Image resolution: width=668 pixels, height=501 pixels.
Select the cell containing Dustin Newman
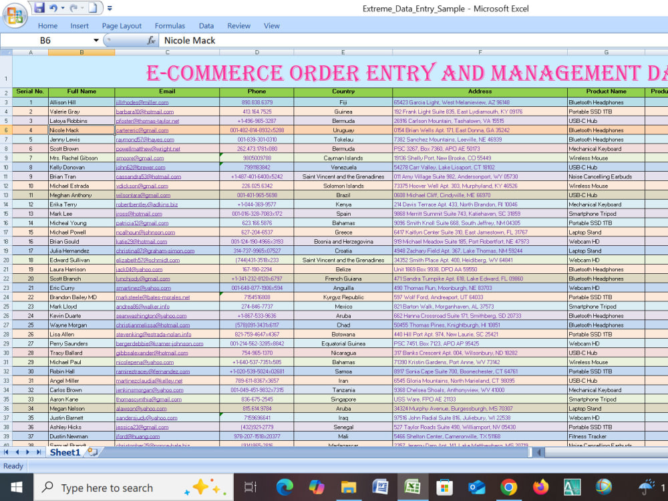81,437
